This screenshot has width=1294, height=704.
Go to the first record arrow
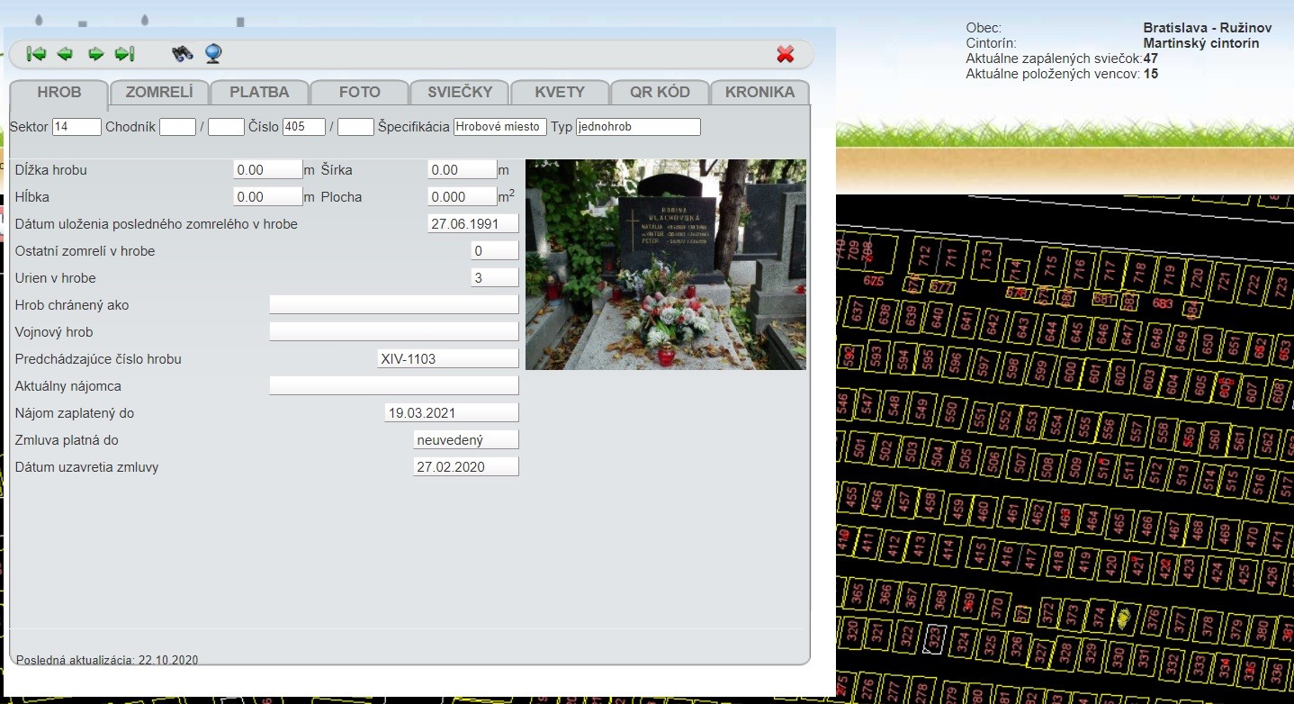[36, 54]
